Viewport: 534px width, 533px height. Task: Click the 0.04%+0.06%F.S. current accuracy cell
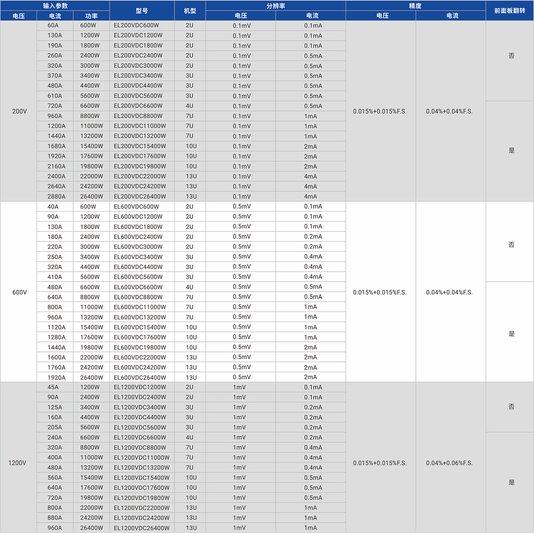click(449, 463)
